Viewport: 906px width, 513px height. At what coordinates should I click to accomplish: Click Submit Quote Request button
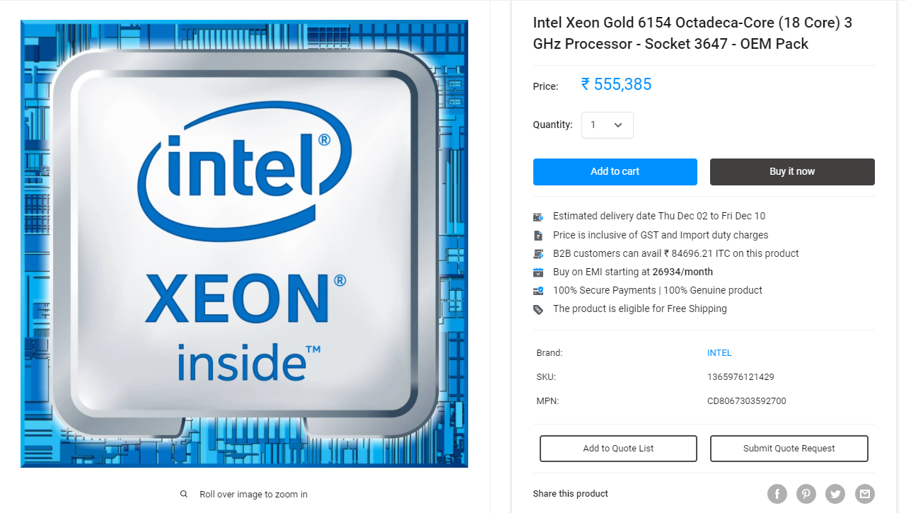[789, 449]
